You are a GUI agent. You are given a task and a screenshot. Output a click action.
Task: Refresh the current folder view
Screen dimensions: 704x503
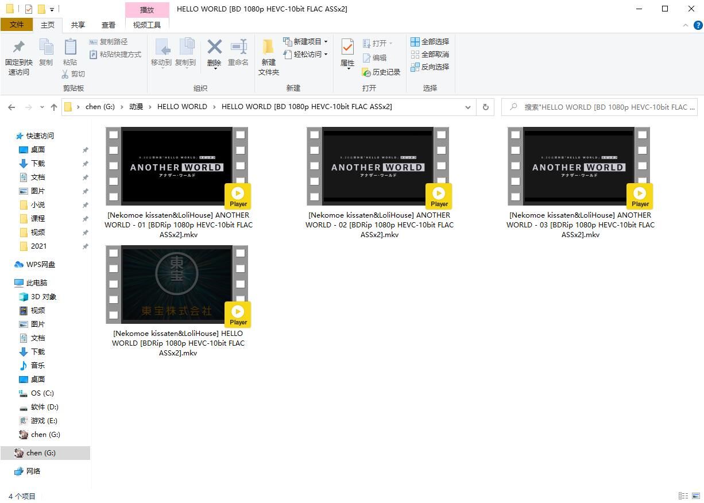tap(485, 107)
